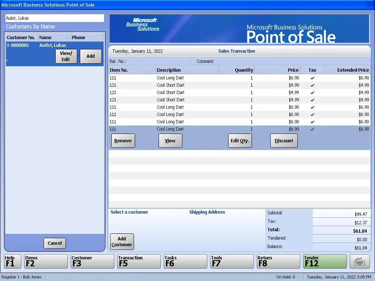Open the Customer F3 menu
This screenshot has width=375, height=281.
92,261
